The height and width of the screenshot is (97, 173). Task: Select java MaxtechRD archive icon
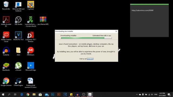[x=43, y=21]
